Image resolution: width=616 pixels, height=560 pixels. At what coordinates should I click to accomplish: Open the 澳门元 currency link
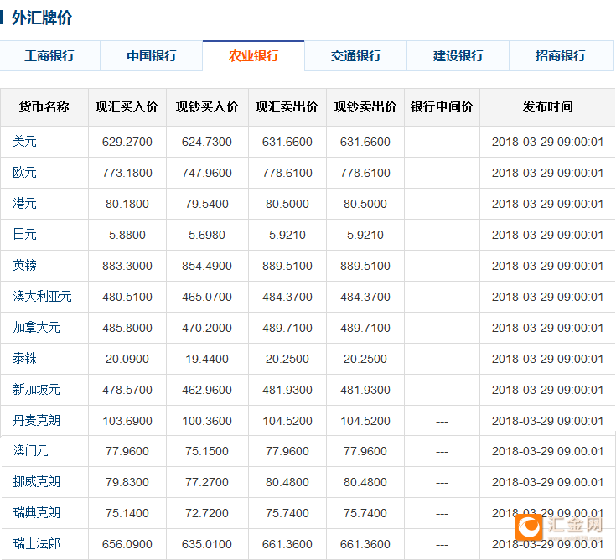click(31, 451)
